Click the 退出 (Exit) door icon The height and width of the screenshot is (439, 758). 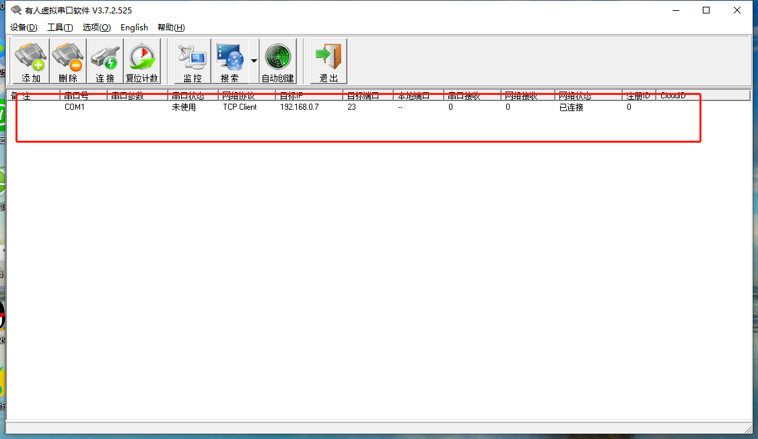(329, 61)
